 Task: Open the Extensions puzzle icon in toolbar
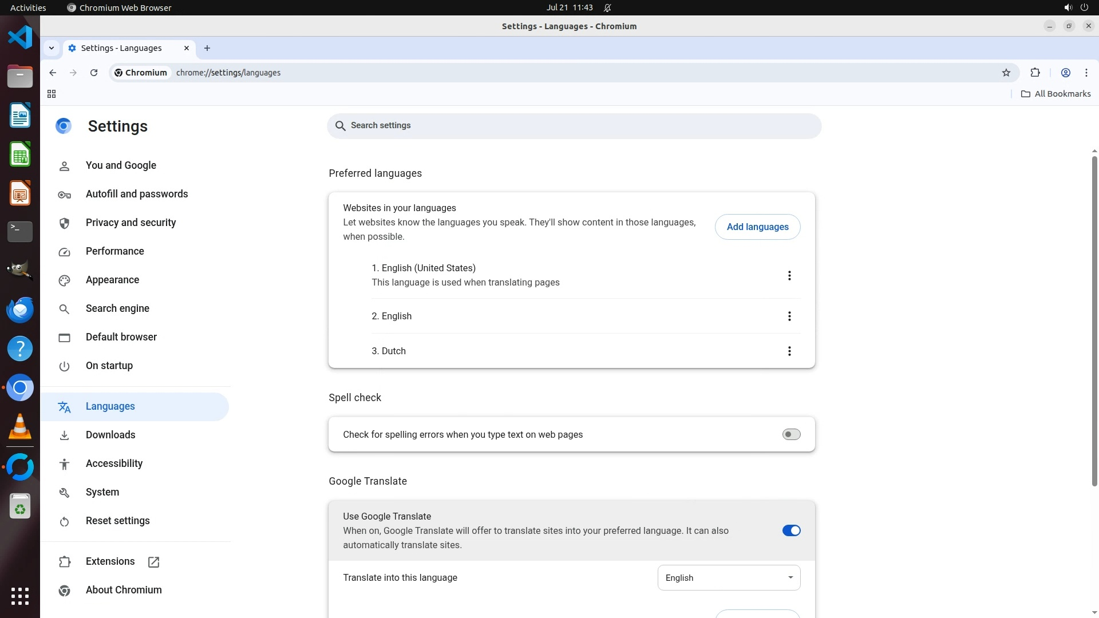click(1035, 73)
